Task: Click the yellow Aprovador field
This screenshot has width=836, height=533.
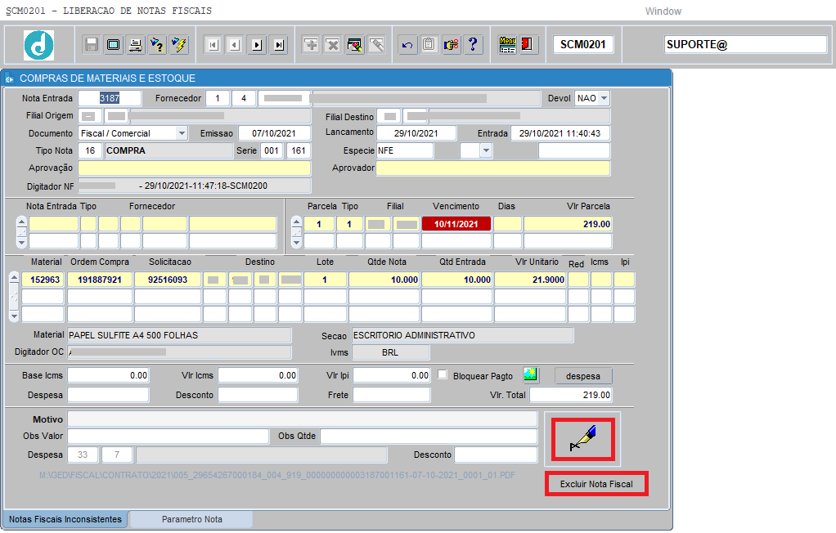Action: point(492,168)
